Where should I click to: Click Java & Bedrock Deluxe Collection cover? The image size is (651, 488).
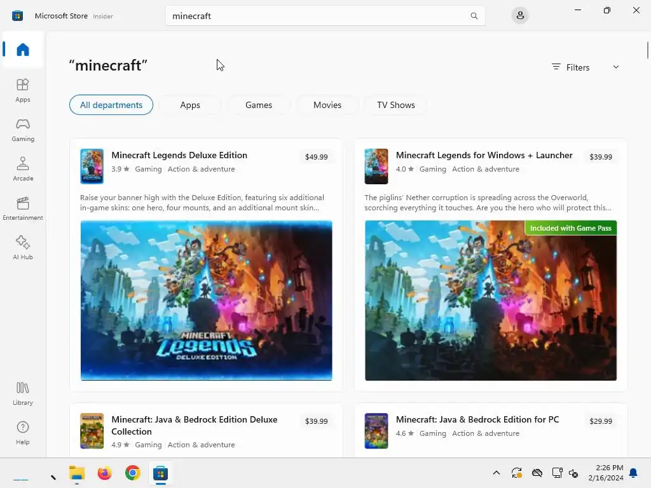92,431
